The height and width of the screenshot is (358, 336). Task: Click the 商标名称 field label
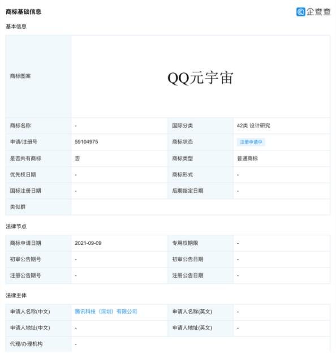coord(20,126)
